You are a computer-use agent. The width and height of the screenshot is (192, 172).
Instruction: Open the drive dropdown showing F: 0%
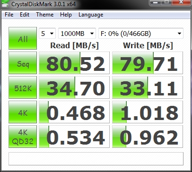(x=141, y=34)
